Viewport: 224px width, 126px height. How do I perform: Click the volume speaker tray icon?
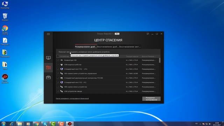(x=210, y=124)
